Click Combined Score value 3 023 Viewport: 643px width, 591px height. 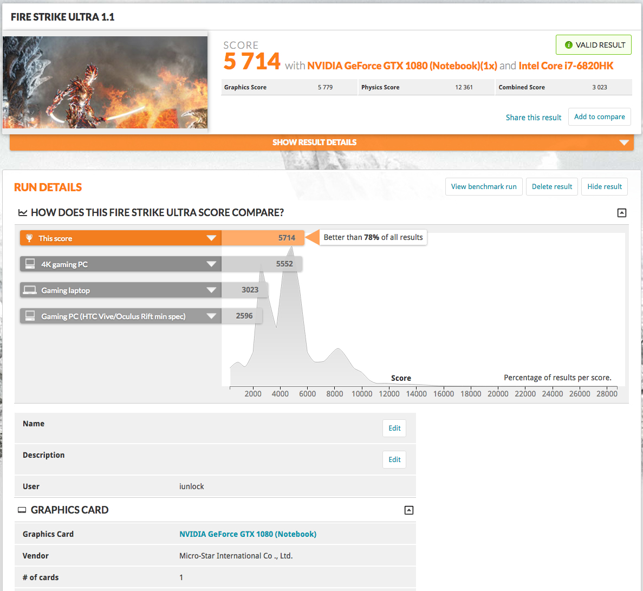pos(600,87)
